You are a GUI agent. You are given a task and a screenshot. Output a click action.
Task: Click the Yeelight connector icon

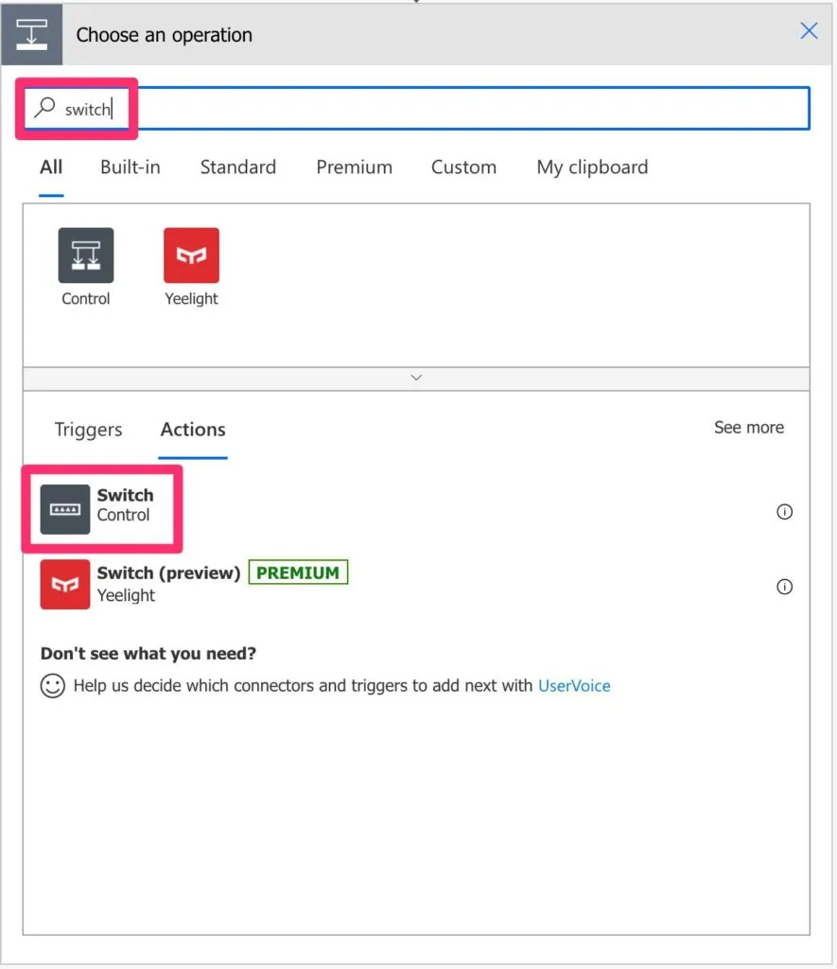[x=191, y=255]
